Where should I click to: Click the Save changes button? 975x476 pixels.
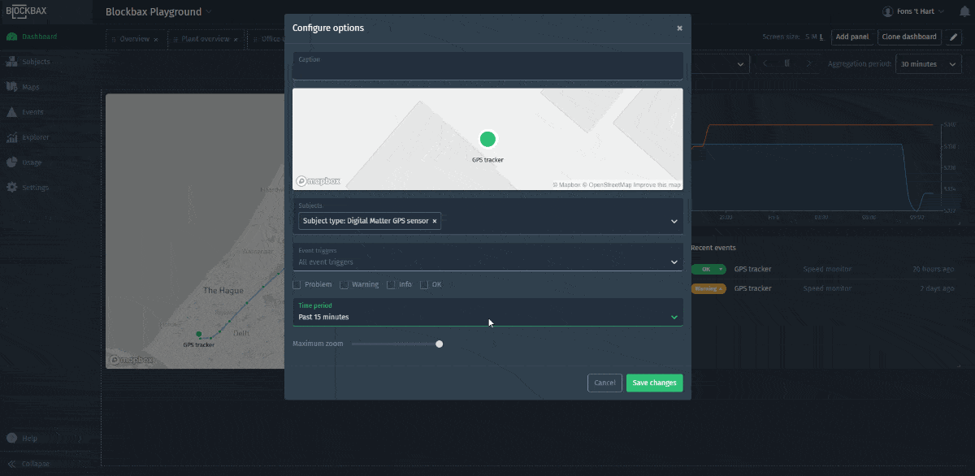[x=654, y=382]
